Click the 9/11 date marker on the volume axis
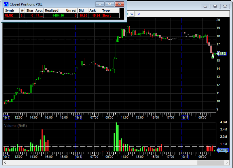 tap(185, 157)
